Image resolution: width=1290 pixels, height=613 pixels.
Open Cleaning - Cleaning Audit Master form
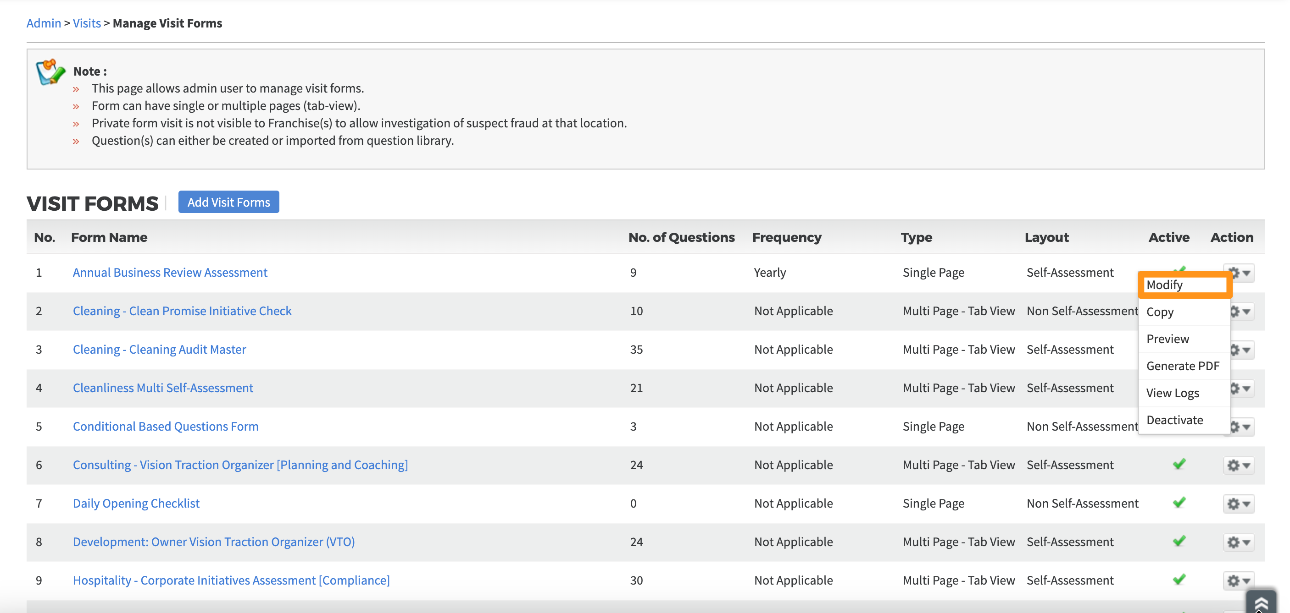point(160,350)
